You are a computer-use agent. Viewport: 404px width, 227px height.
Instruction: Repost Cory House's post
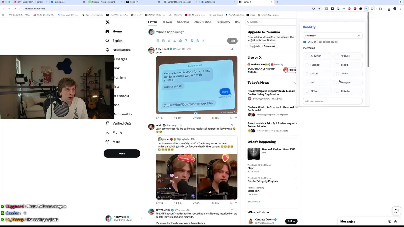[178, 118]
